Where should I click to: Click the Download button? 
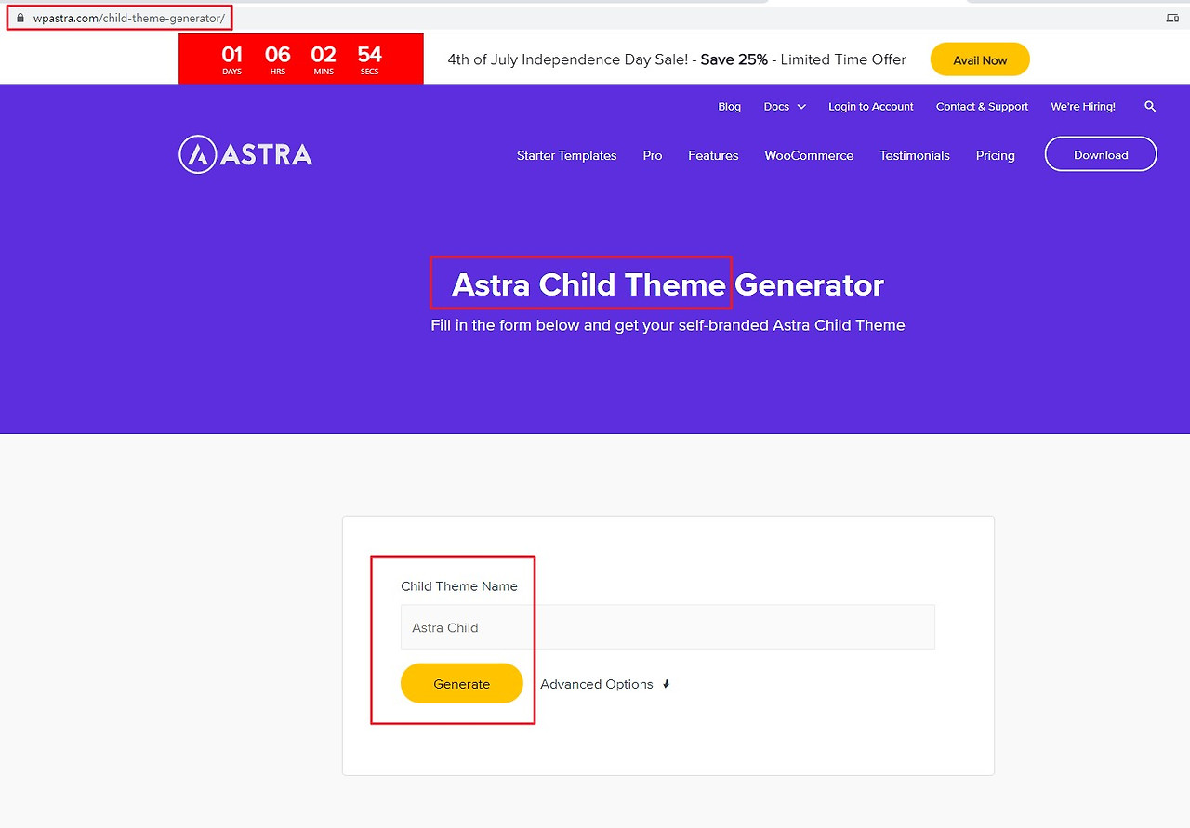(1100, 153)
